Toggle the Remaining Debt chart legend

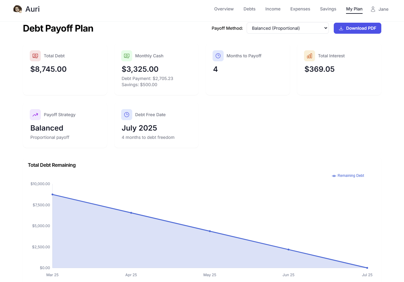coord(348,175)
